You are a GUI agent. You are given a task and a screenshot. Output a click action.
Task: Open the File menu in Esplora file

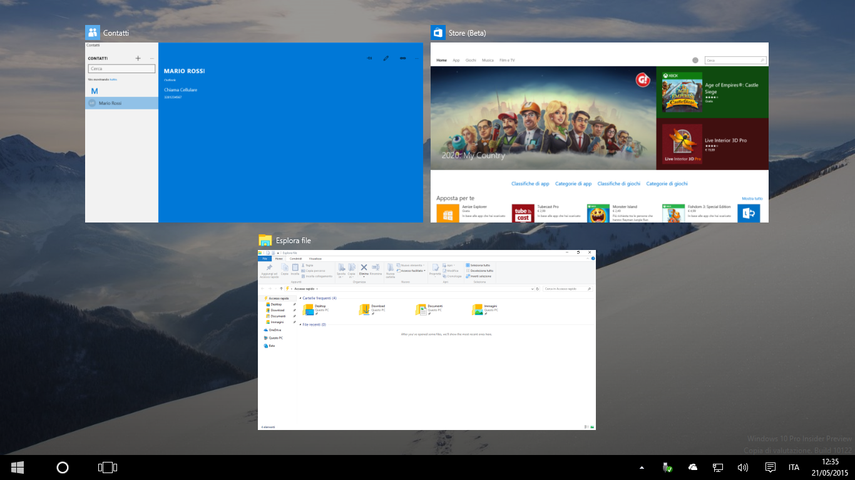(265, 259)
